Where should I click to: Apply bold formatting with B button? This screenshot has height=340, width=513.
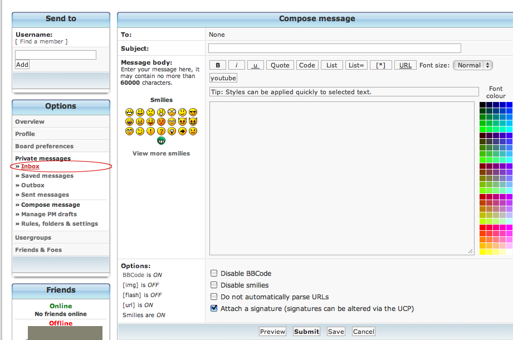pyautogui.click(x=217, y=65)
